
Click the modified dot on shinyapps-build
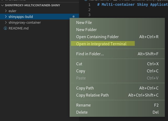[x=74, y=17]
